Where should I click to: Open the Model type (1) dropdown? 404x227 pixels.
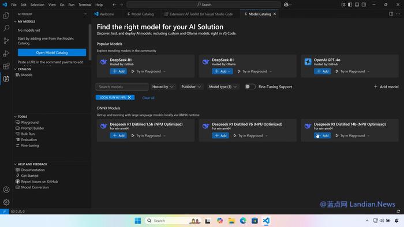coord(223,87)
